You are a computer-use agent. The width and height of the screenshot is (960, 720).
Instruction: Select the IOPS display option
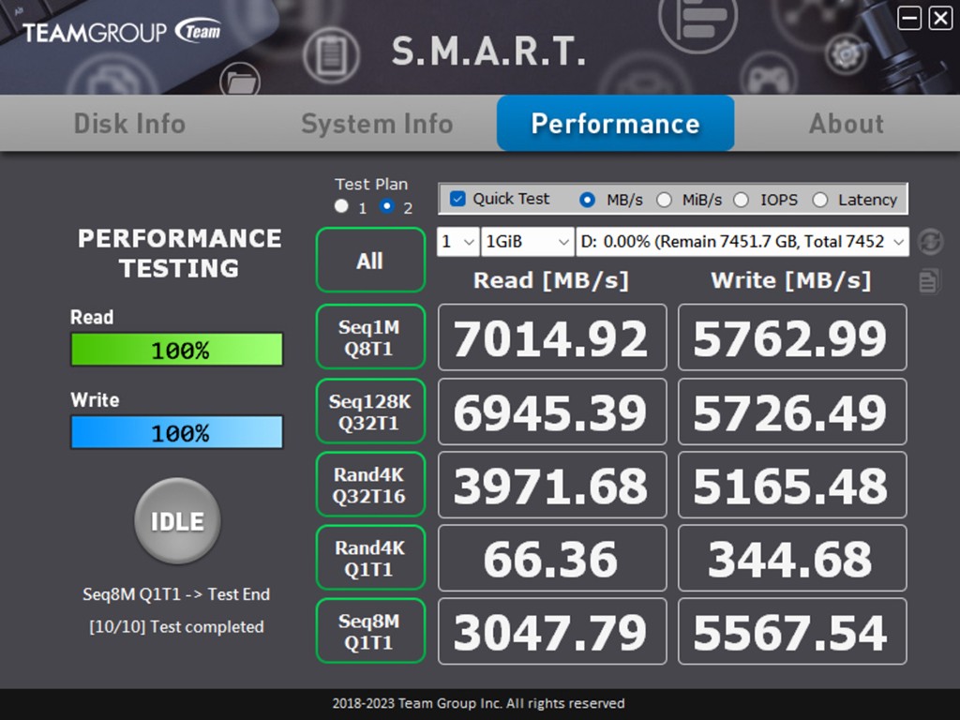click(x=742, y=200)
